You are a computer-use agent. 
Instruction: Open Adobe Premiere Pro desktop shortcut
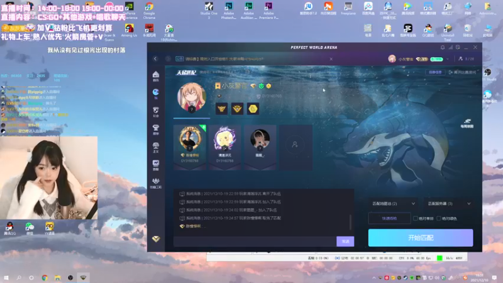(x=268, y=11)
